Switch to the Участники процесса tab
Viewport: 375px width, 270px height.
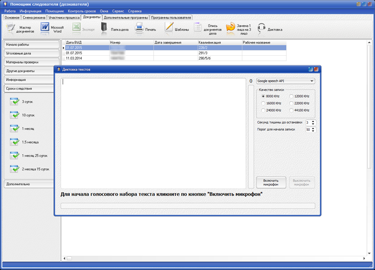pos(64,17)
